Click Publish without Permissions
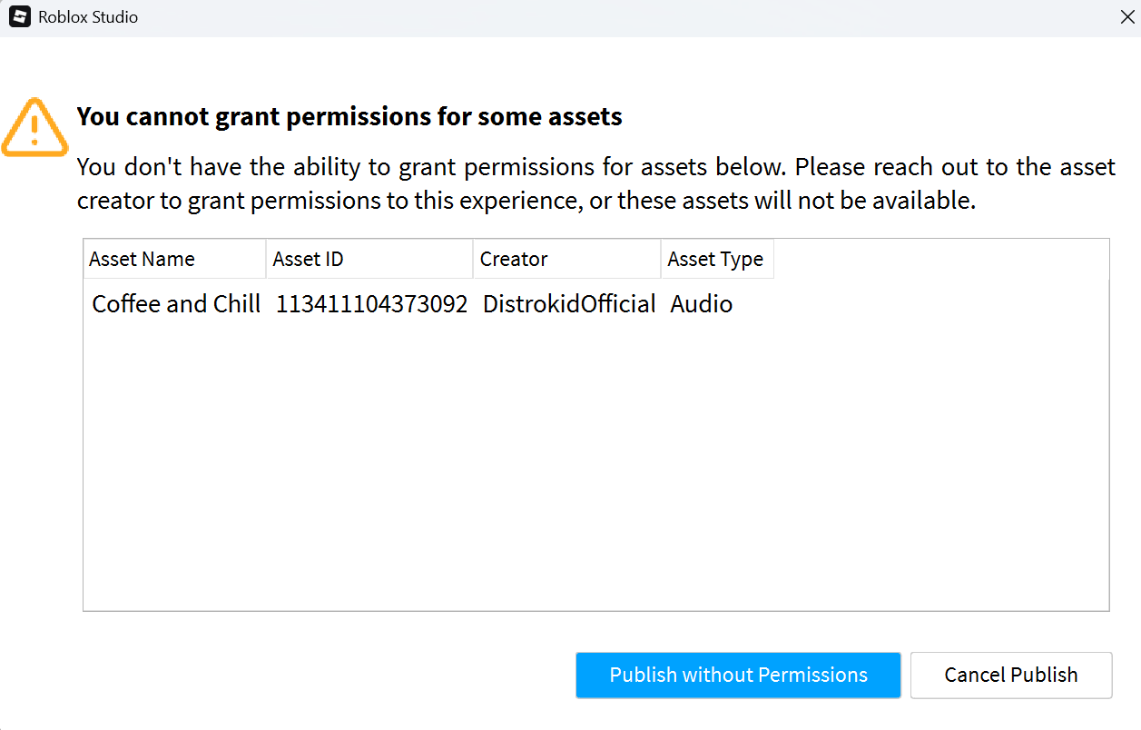This screenshot has height=730, width=1141. 738,675
